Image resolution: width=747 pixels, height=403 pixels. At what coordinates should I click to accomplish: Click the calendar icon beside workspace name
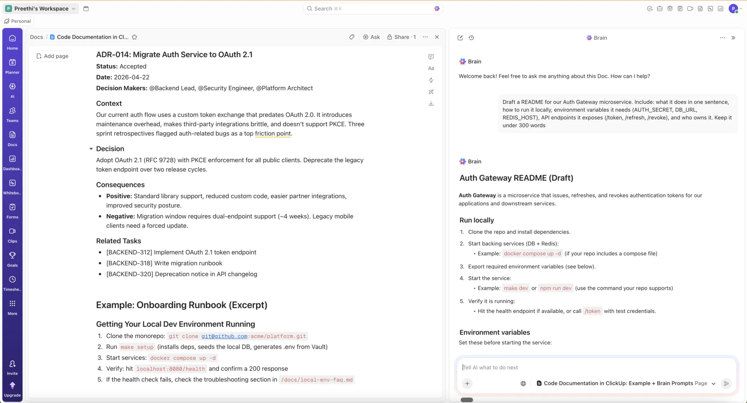(x=86, y=9)
